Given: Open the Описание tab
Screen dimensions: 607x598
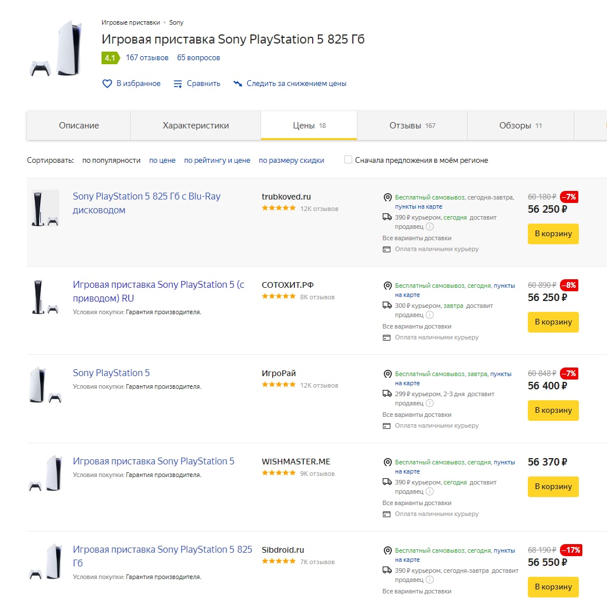Looking at the screenshot, I should pos(79,126).
